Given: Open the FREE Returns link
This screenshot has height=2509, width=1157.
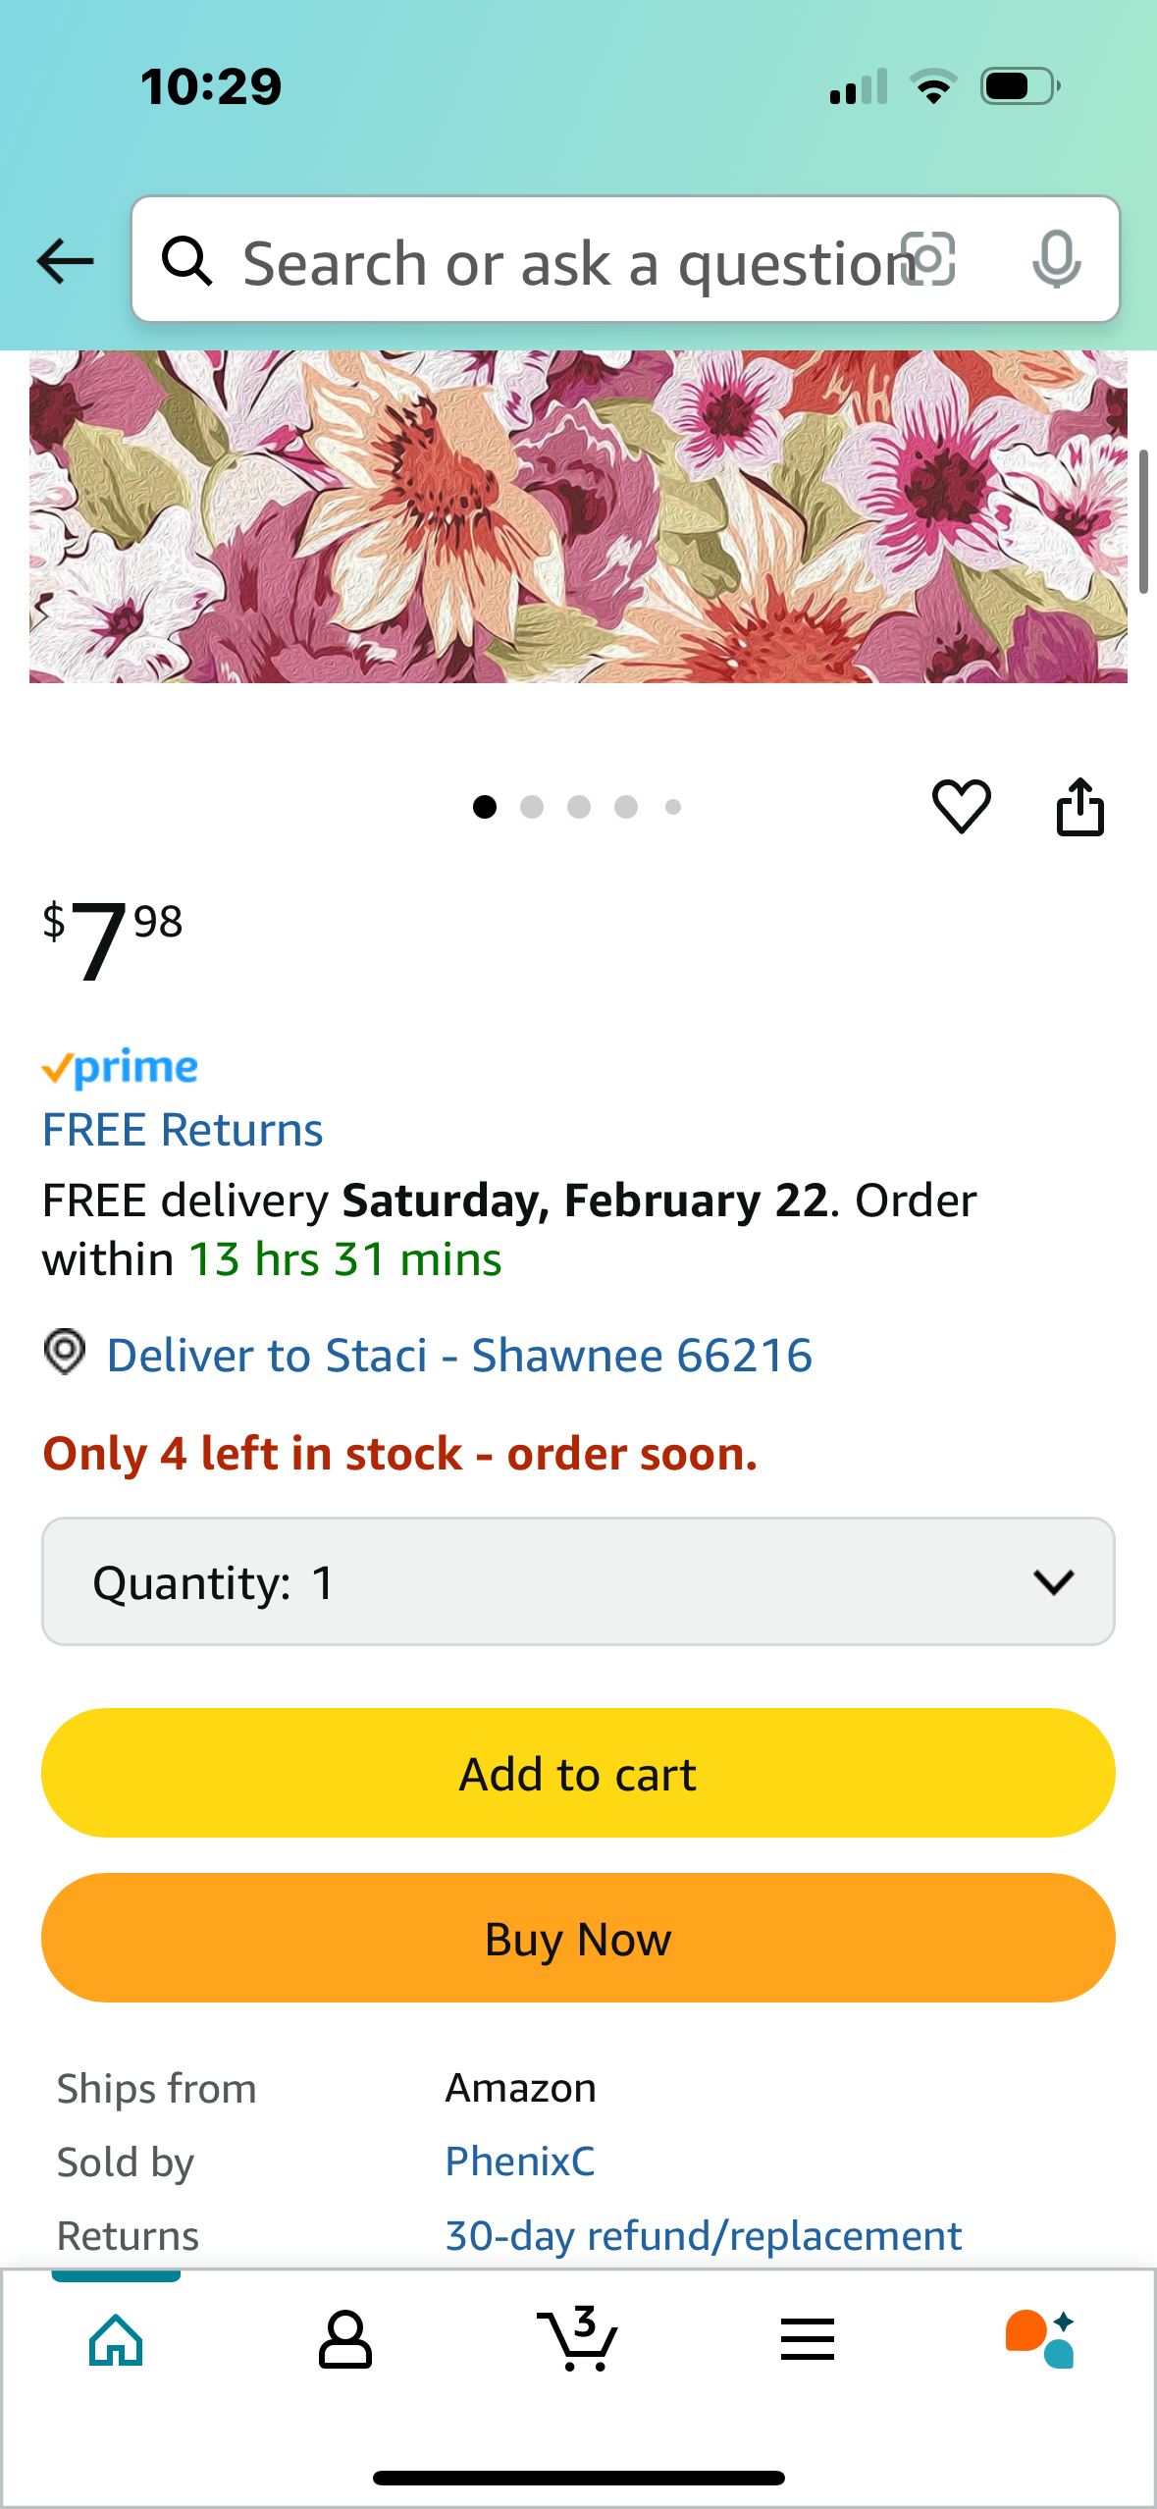Looking at the screenshot, I should point(183,1130).
